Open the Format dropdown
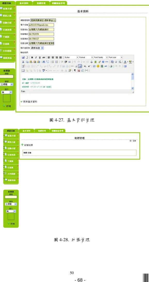 coord(86,57)
